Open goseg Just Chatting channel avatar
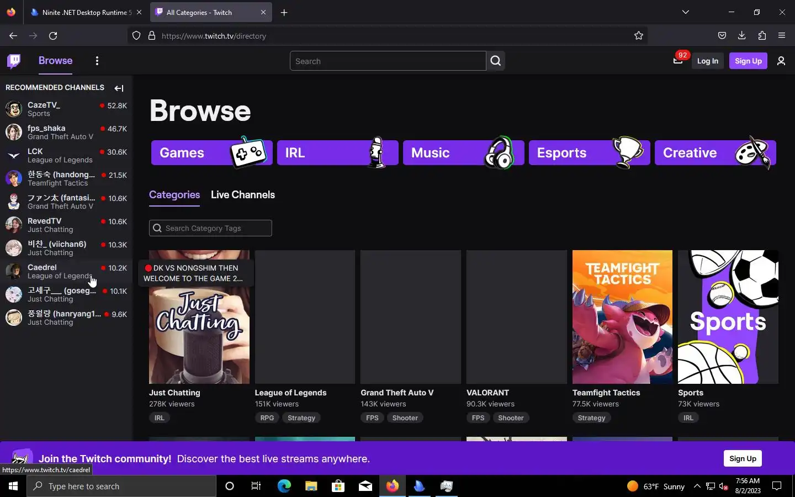Viewport: 795px width, 497px height. pyautogui.click(x=14, y=294)
